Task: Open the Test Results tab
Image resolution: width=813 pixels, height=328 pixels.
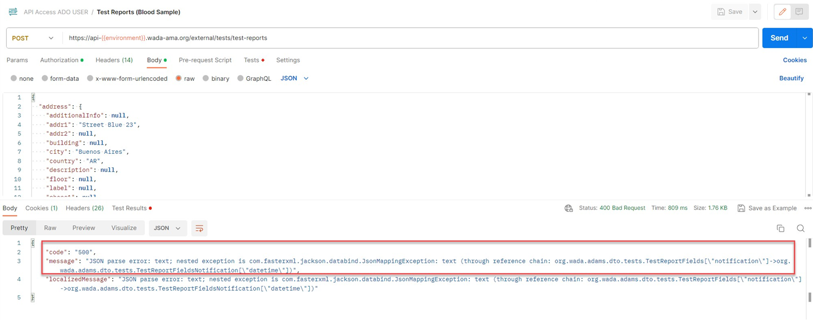Action: click(x=131, y=208)
